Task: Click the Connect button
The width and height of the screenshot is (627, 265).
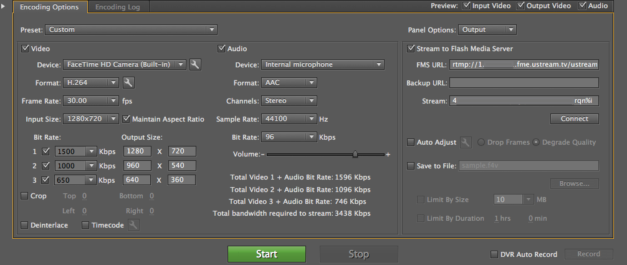Action: pos(574,119)
